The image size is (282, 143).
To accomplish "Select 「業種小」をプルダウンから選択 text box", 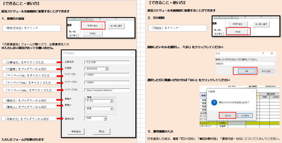I will pos(31,106).
